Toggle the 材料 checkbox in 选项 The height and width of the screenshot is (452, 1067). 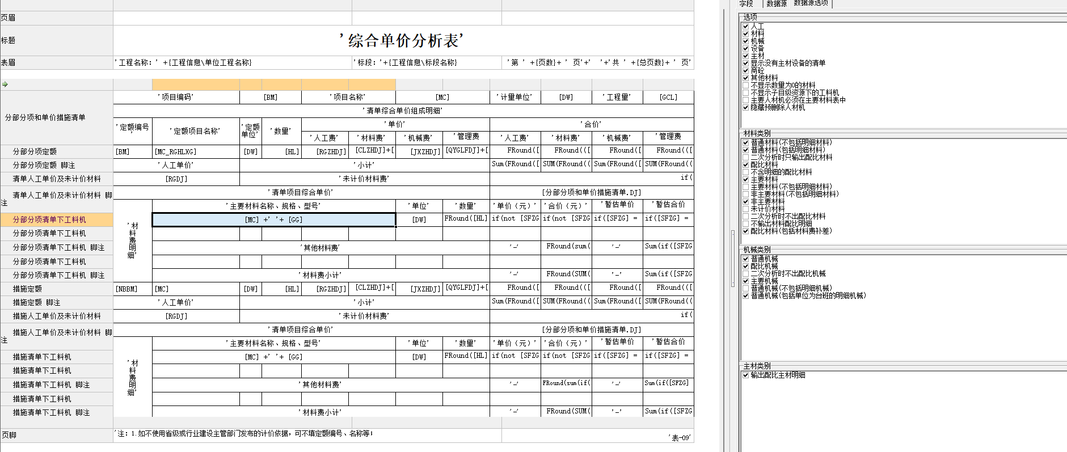click(x=745, y=33)
